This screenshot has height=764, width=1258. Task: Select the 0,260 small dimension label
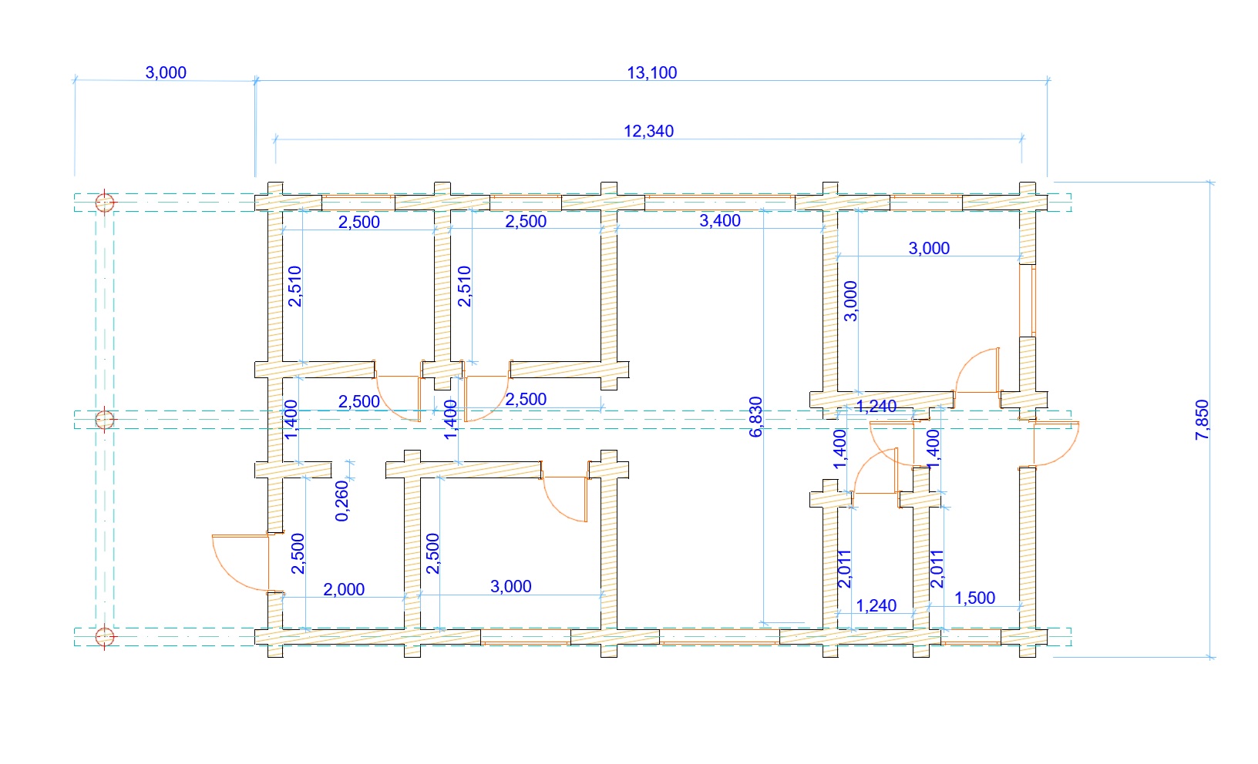pos(342,501)
